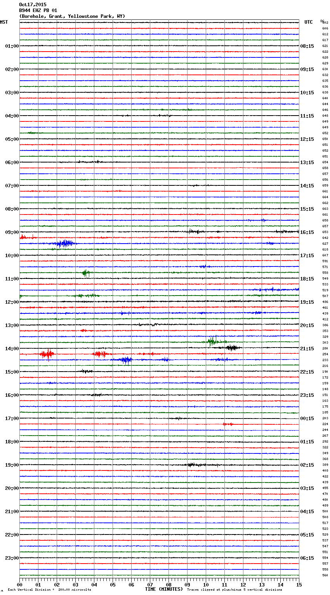Screen dimensions: 330x595
Task: Click the UTC timezone header
Action: (x=309, y=22)
